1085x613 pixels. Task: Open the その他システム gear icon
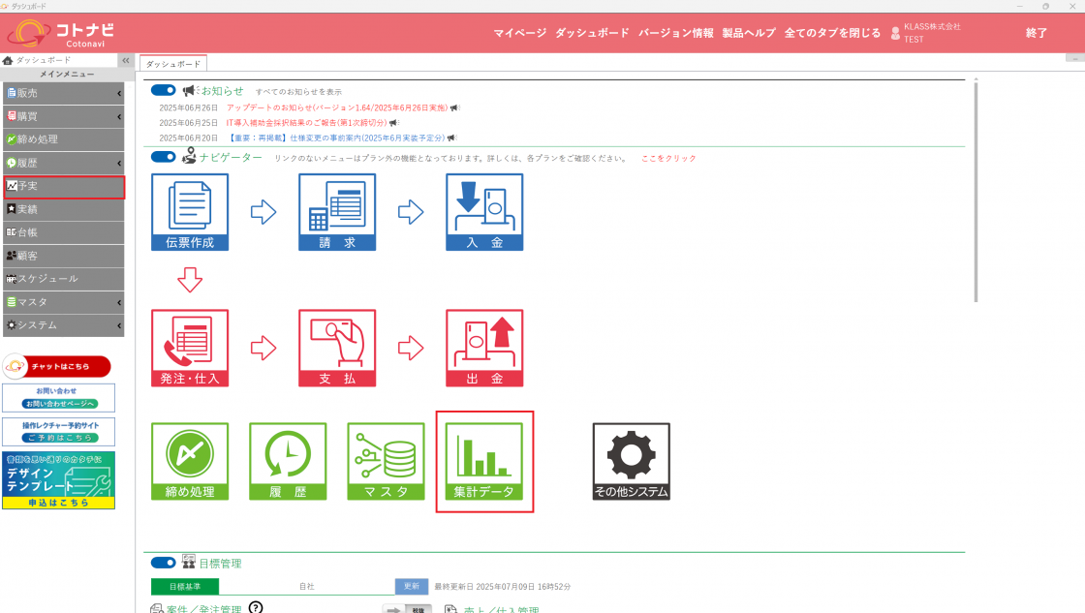(x=631, y=461)
